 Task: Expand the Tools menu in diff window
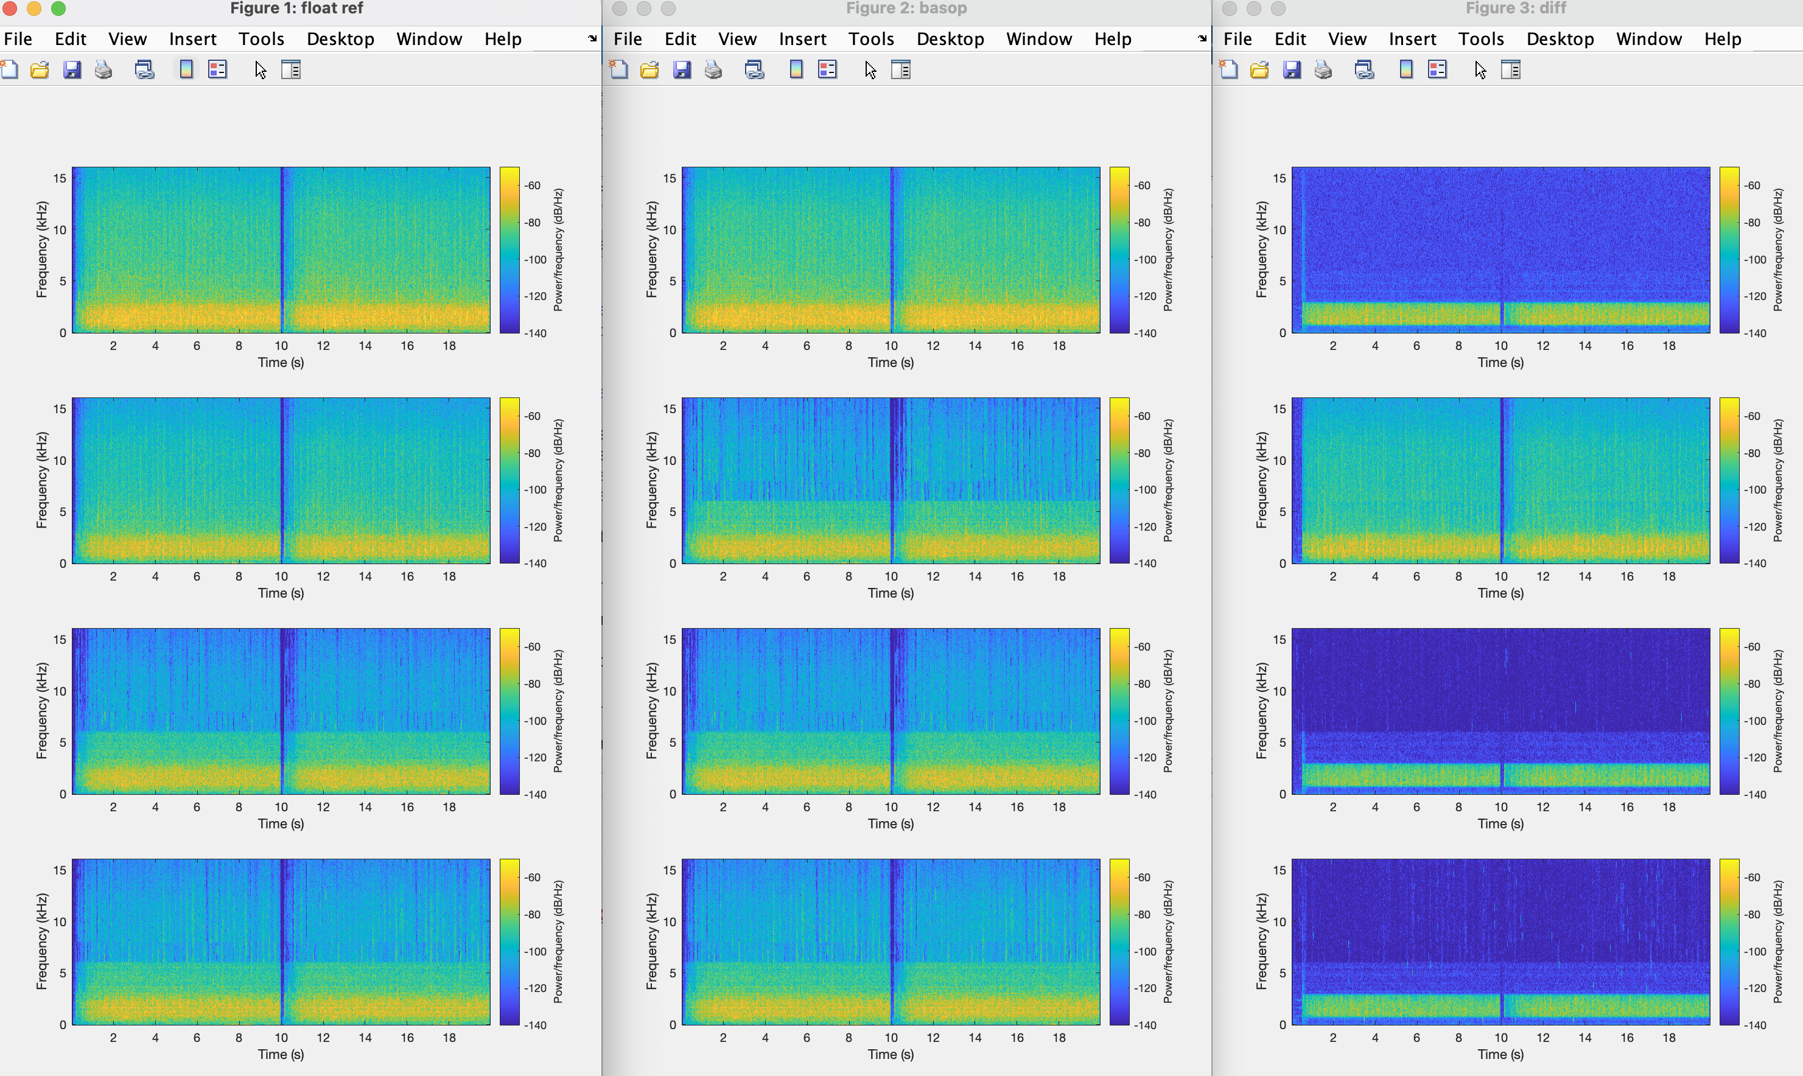pos(1480,38)
